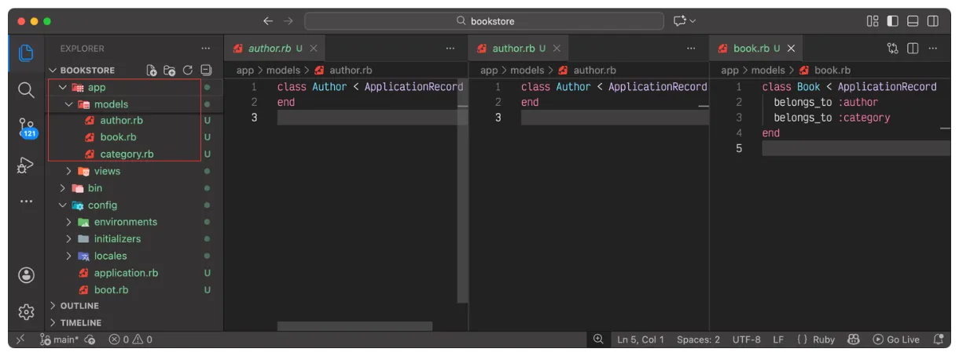Switch to the book.rb editor tab
Viewport: 959px width, 356px height.
(751, 49)
